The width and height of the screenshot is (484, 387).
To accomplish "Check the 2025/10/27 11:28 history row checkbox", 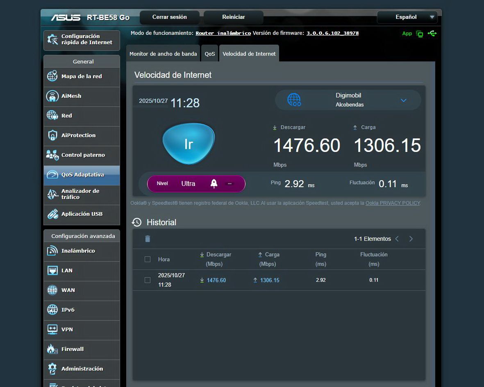I will [148, 280].
